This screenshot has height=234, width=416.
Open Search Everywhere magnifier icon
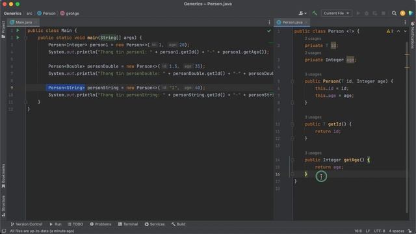click(x=394, y=13)
